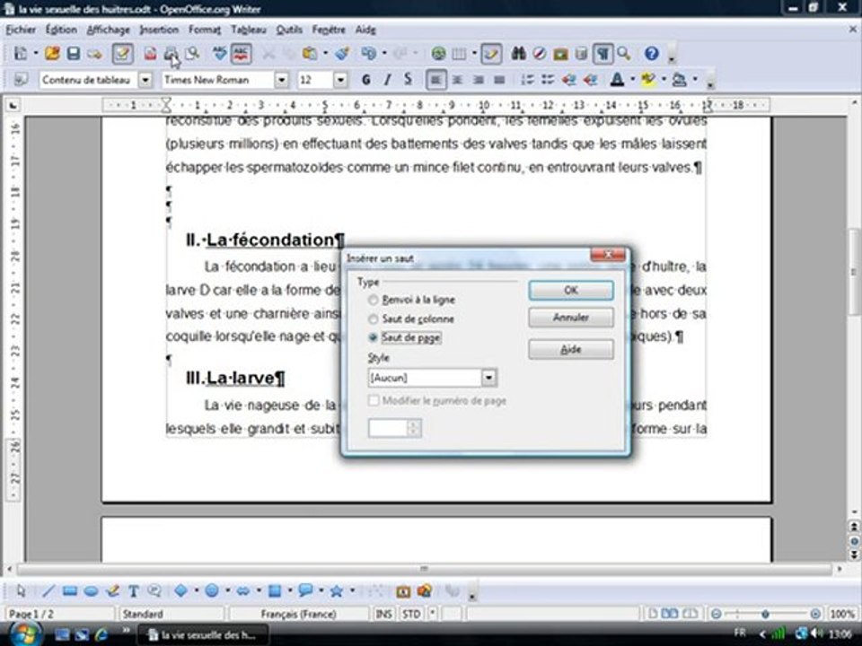This screenshot has width=862, height=646.
Task: Toggle AutoSpellcheck ABC icon
Action: tap(242, 53)
